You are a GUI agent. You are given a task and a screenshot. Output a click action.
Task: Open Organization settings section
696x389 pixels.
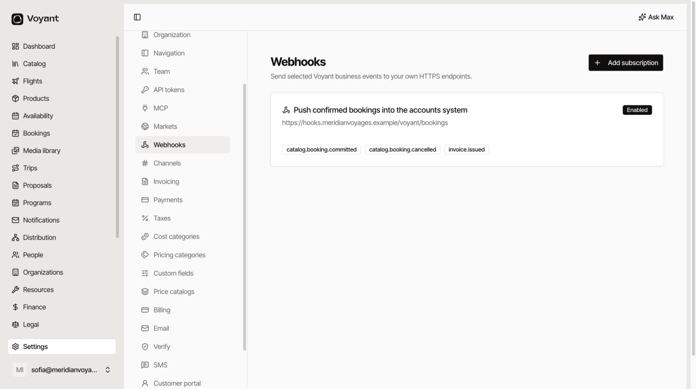[183, 35]
